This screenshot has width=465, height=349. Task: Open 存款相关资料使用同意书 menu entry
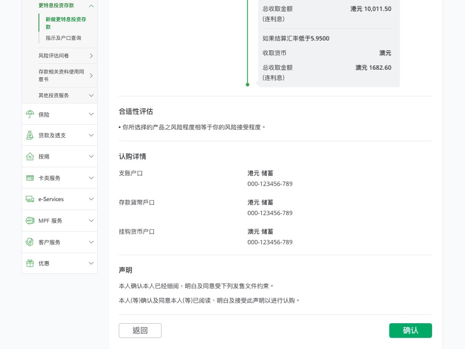[61, 76]
